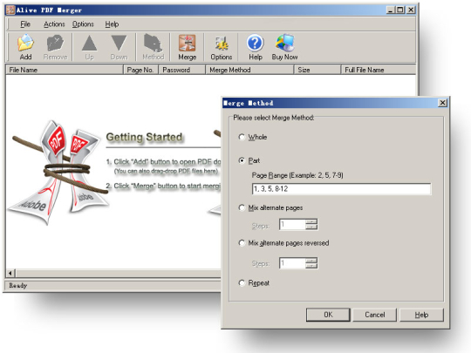Open the Actions menu

click(x=54, y=24)
